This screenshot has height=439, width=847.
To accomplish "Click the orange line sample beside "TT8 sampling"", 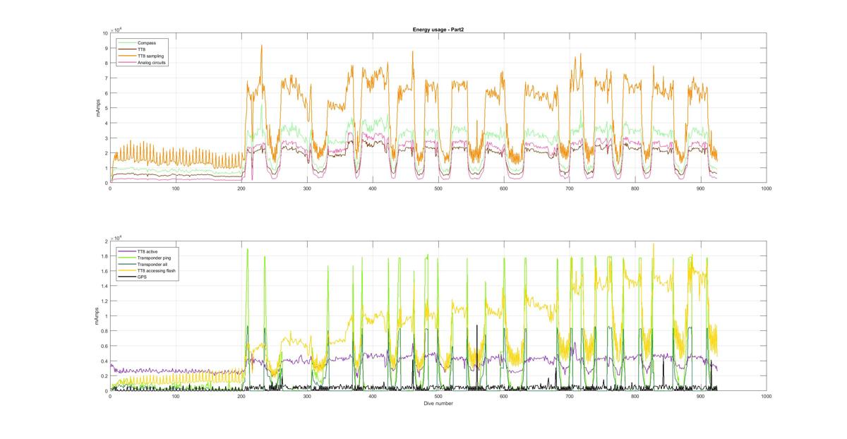I will [126, 56].
